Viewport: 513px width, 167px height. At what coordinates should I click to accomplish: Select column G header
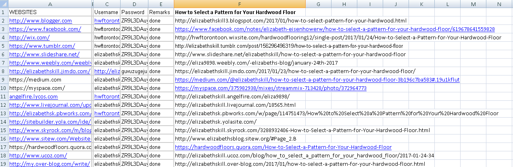tap(318, 4)
